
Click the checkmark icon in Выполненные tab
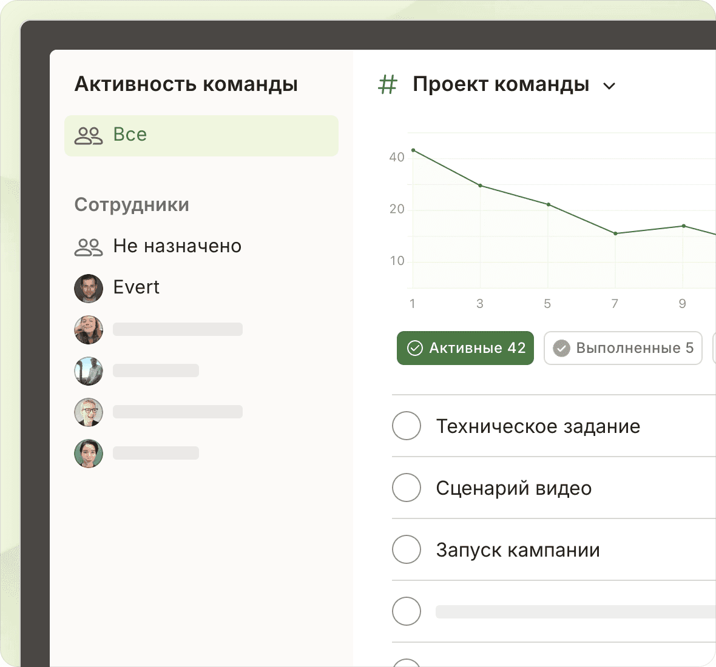click(x=562, y=348)
